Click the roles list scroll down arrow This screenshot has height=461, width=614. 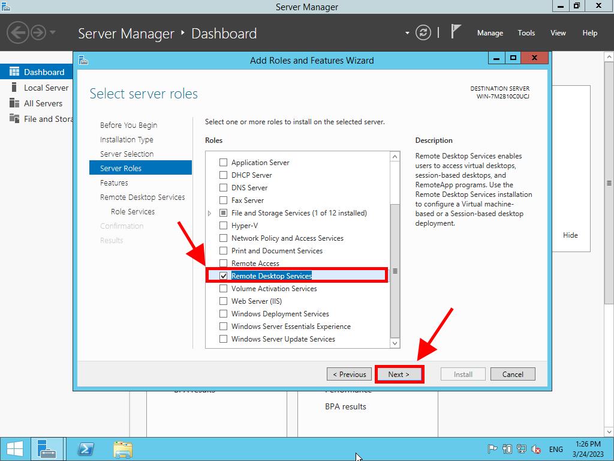395,343
